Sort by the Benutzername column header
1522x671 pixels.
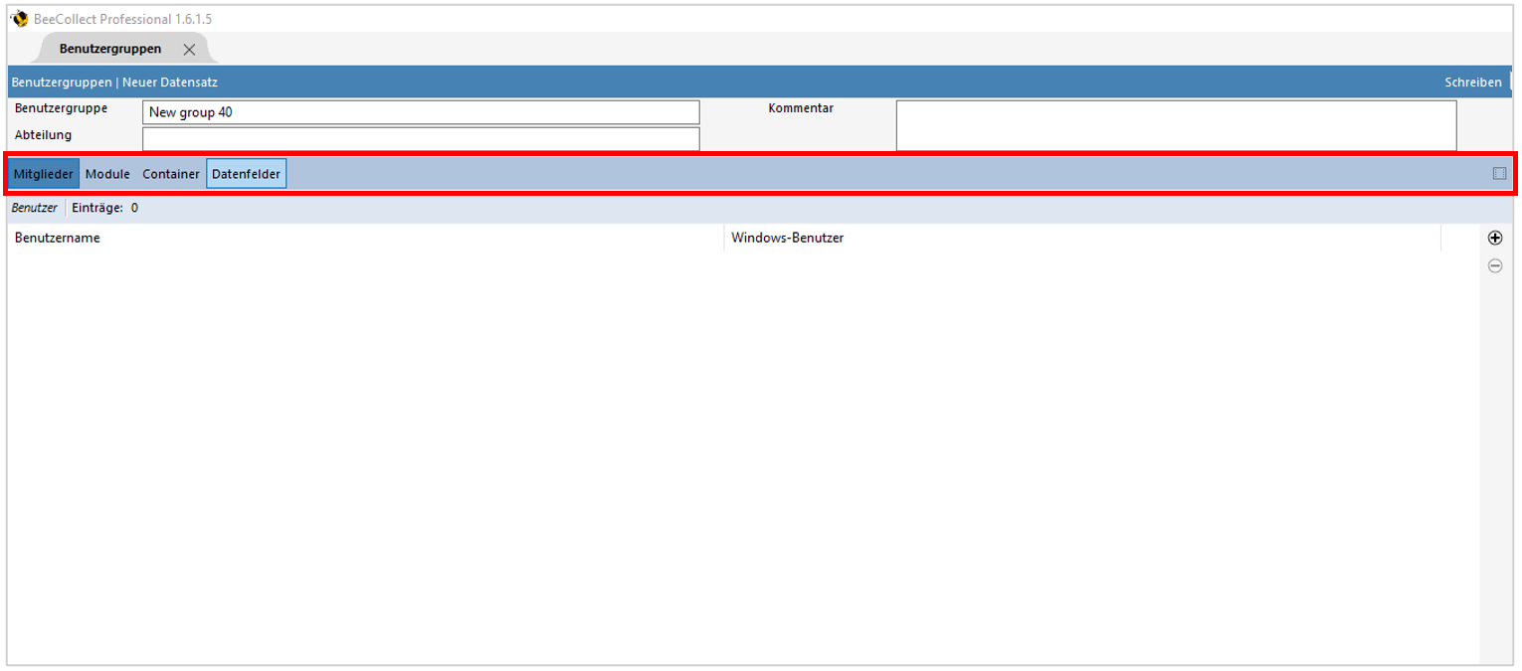click(x=57, y=238)
